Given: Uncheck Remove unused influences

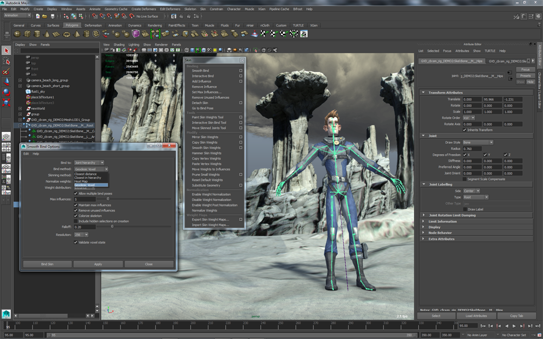Looking at the screenshot, I should coord(76,210).
